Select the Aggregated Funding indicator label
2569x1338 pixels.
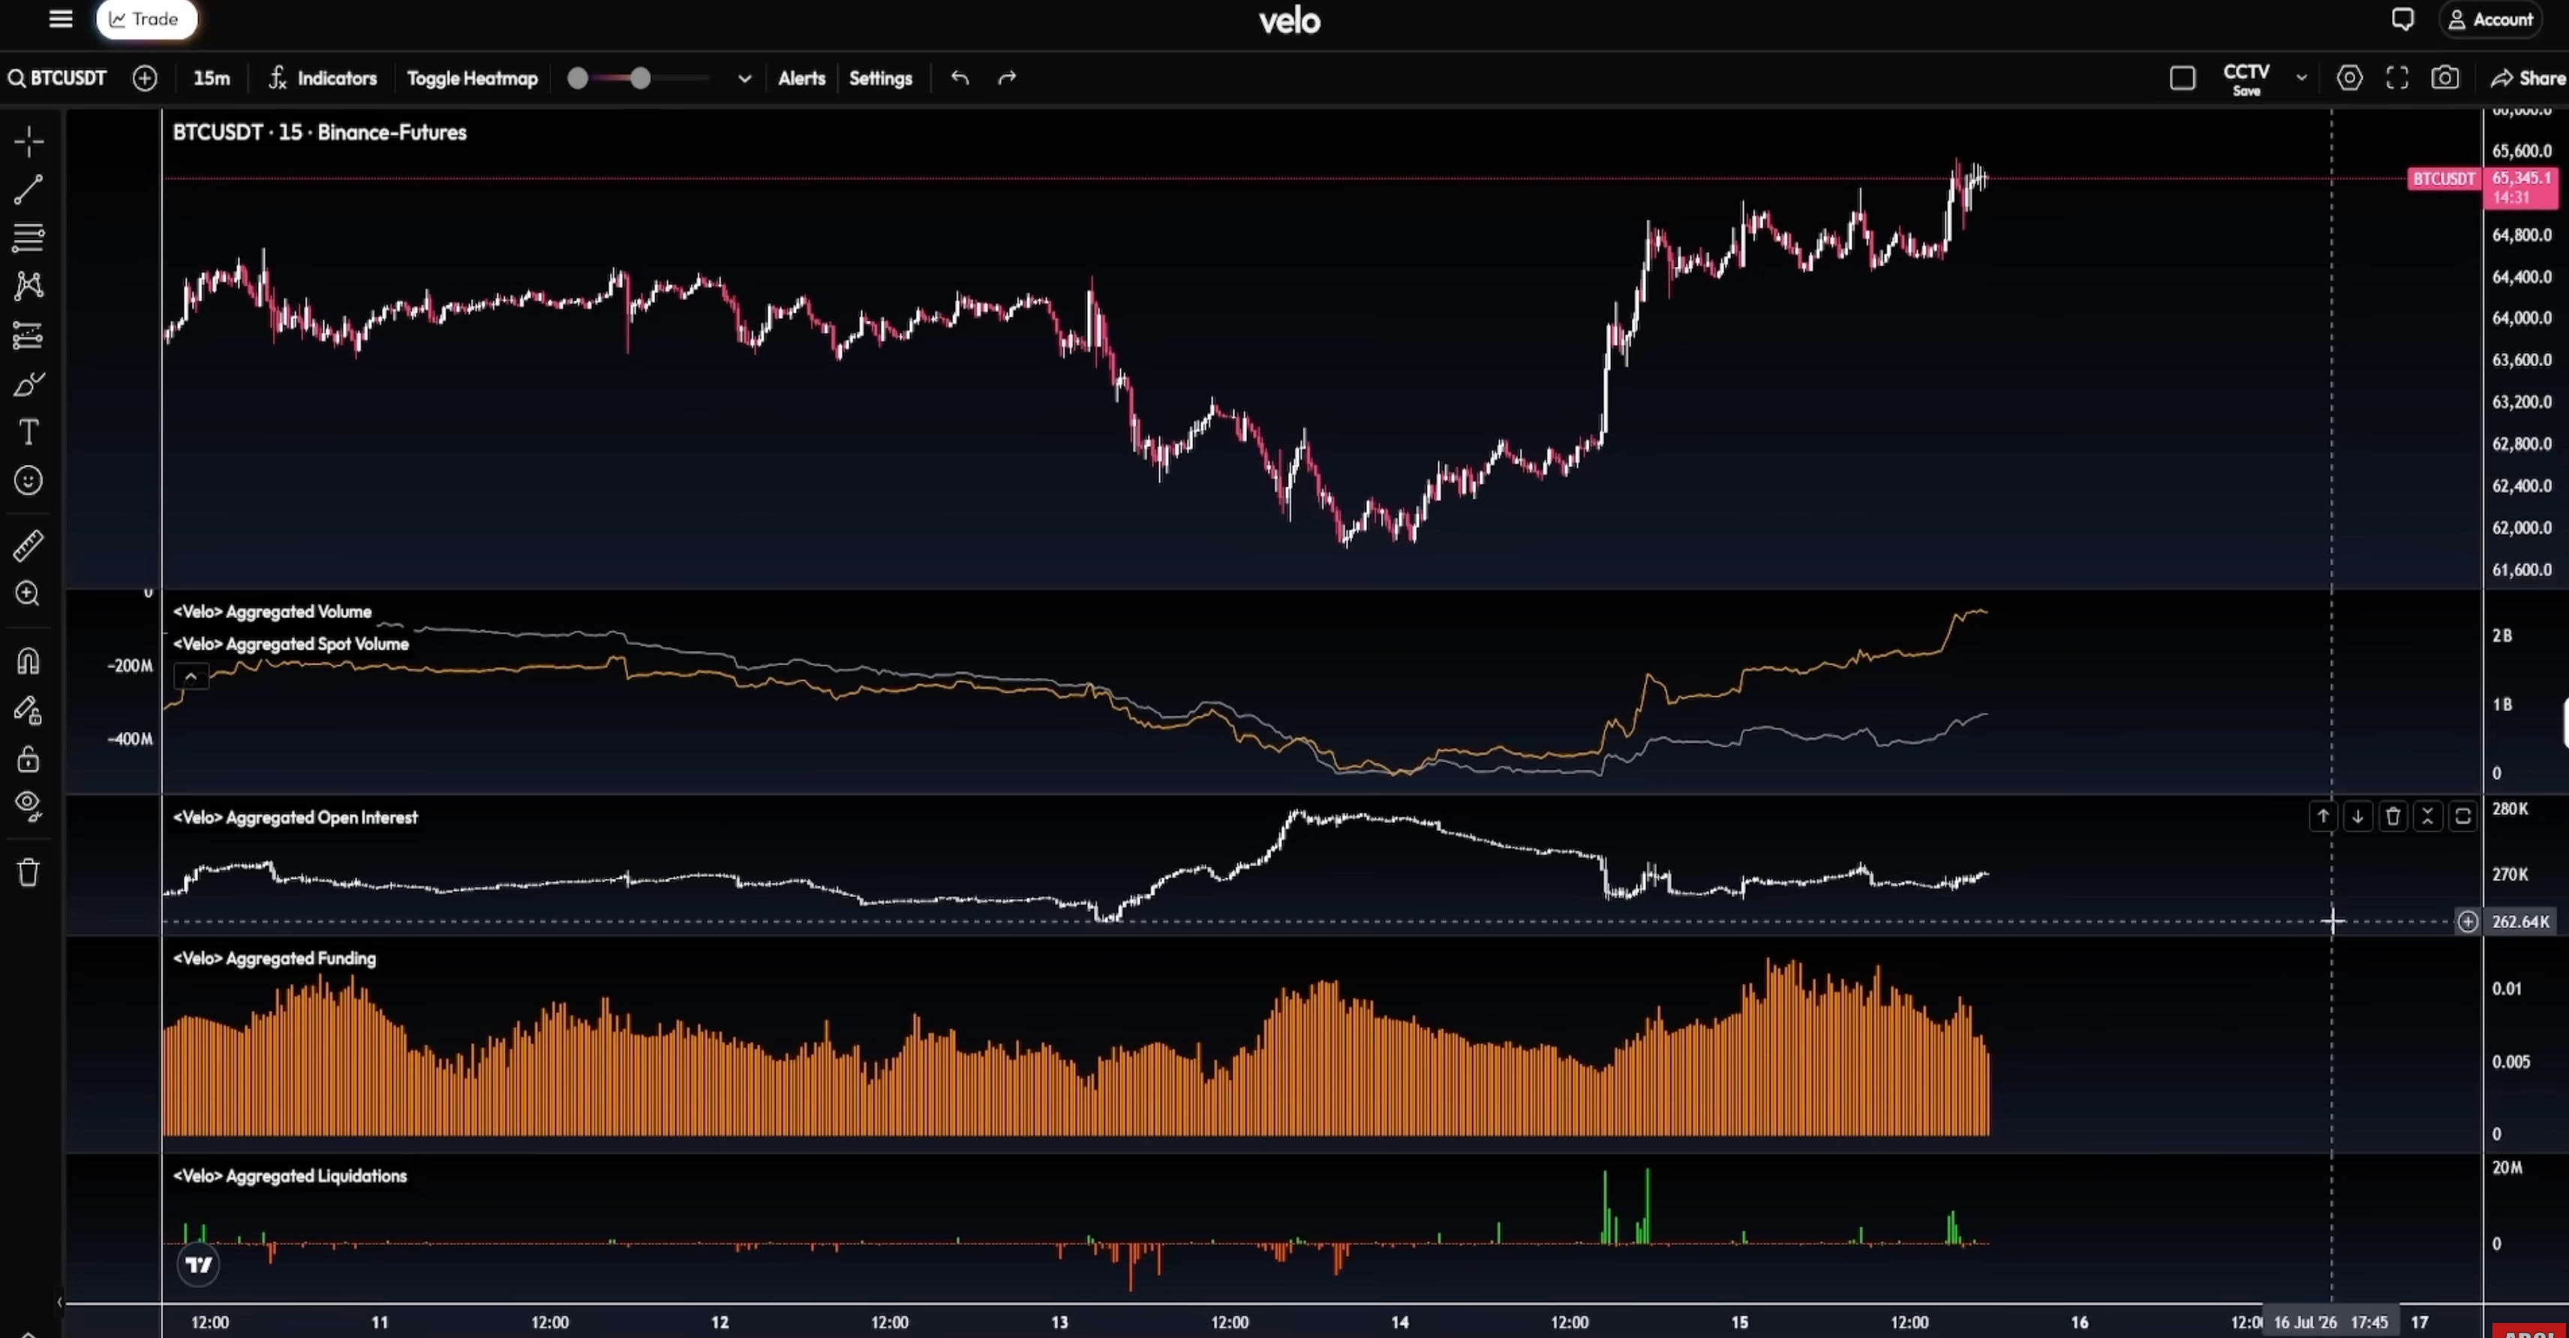(275, 958)
